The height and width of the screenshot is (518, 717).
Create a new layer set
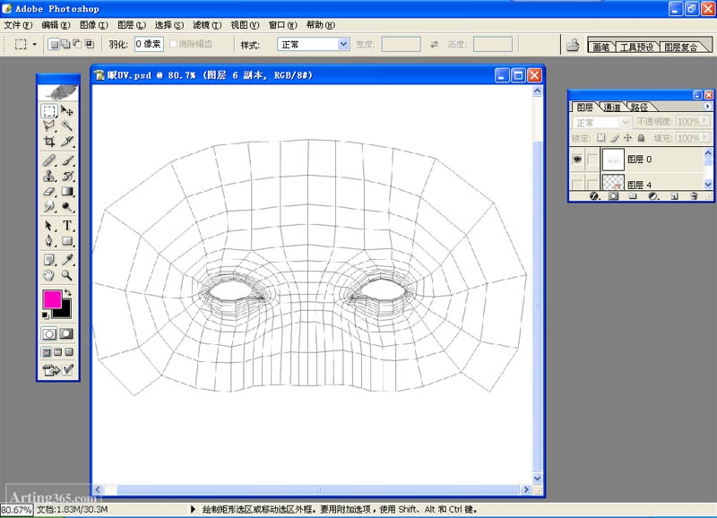(x=633, y=196)
